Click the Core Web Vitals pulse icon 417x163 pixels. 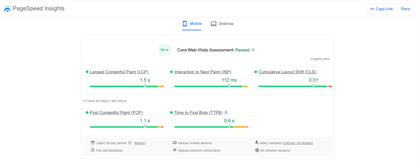[x=165, y=50]
